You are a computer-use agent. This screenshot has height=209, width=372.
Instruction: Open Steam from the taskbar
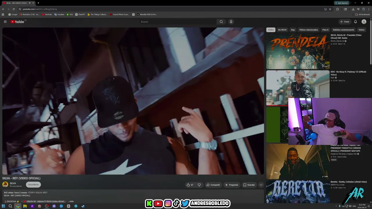tap(83, 206)
